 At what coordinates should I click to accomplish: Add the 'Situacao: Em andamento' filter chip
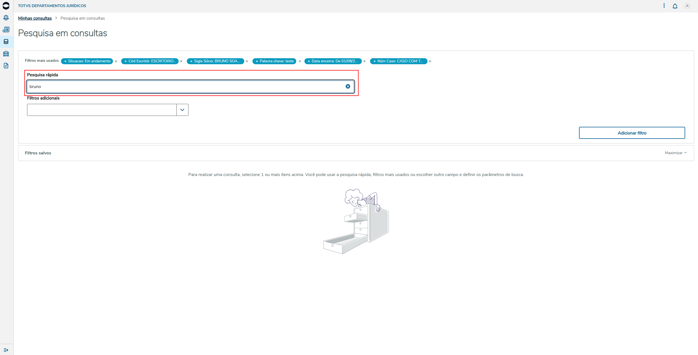click(87, 61)
